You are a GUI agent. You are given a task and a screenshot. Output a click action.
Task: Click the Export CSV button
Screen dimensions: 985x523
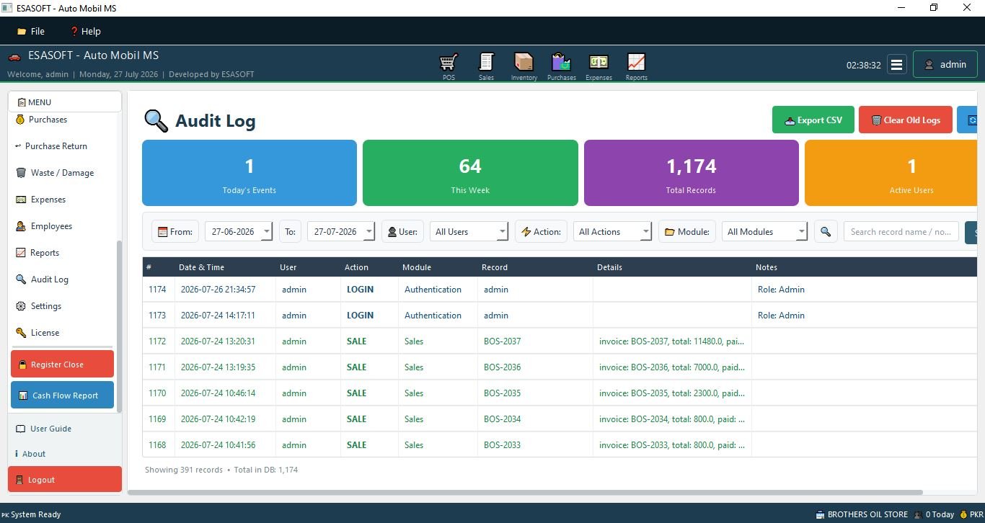point(813,120)
